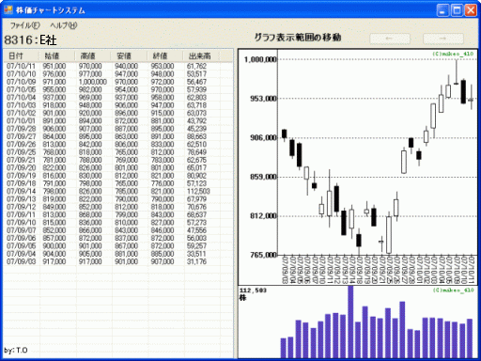Viewport: 481px width, 361px height.
Task: Sort by the 出来高 column header
Action: 201,56
